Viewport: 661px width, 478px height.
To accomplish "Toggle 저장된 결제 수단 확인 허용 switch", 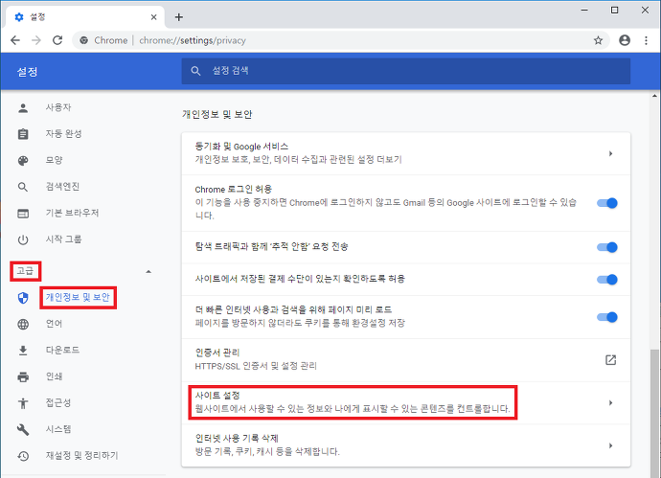I will tap(607, 280).
